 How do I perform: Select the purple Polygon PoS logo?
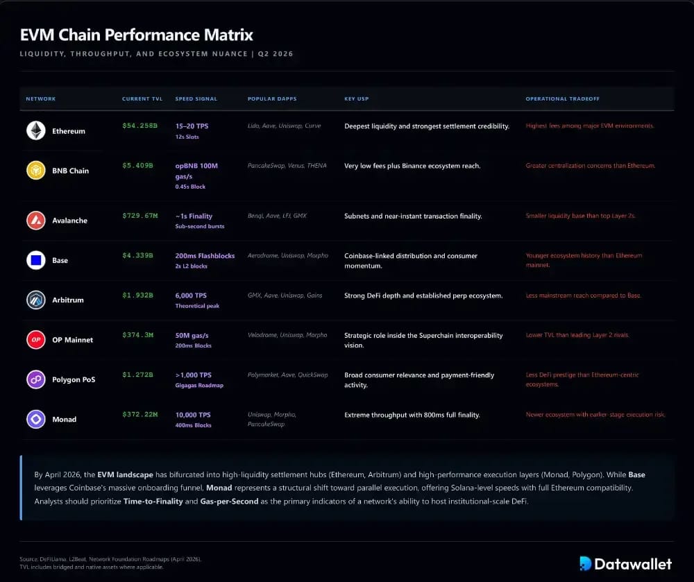(x=36, y=379)
